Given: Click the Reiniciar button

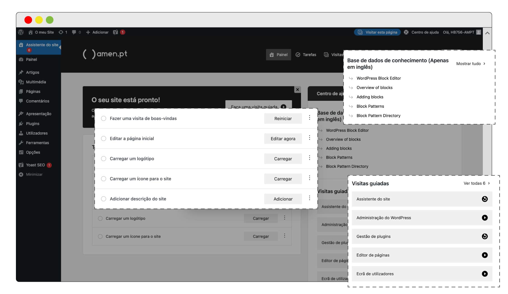Looking at the screenshot, I should [283, 118].
